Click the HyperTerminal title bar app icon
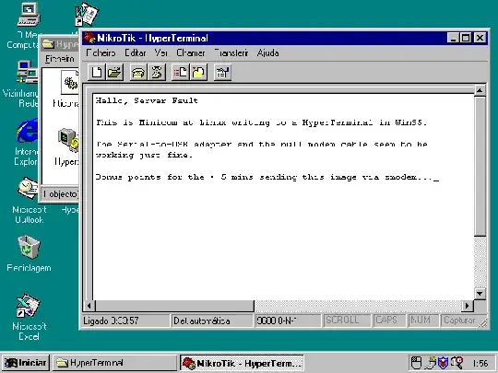The image size is (498, 373). click(x=89, y=38)
